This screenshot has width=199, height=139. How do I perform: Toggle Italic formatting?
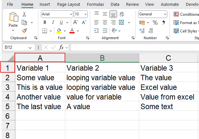[x=53, y=22]
